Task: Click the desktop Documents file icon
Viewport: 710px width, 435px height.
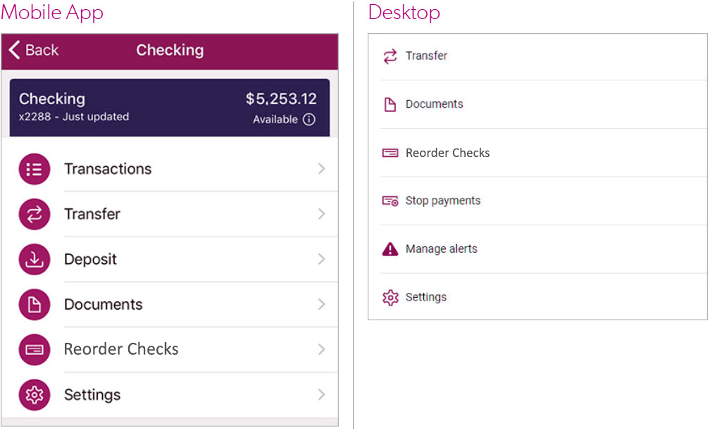Action: (390, 105)
